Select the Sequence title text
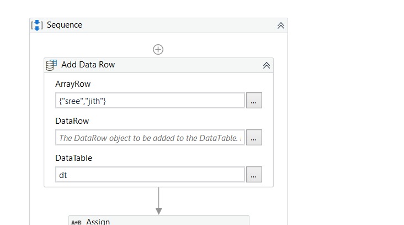 click(x=65, y=25)
